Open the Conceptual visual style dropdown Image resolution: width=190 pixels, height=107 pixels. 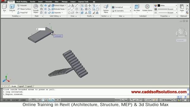click(121, 7)
